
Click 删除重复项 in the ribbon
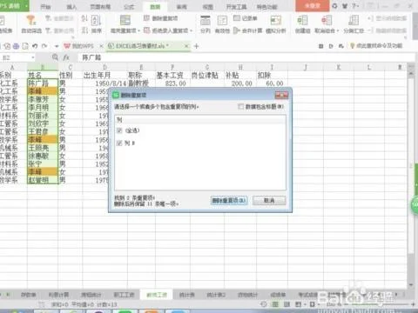click(x=160, y=18)
